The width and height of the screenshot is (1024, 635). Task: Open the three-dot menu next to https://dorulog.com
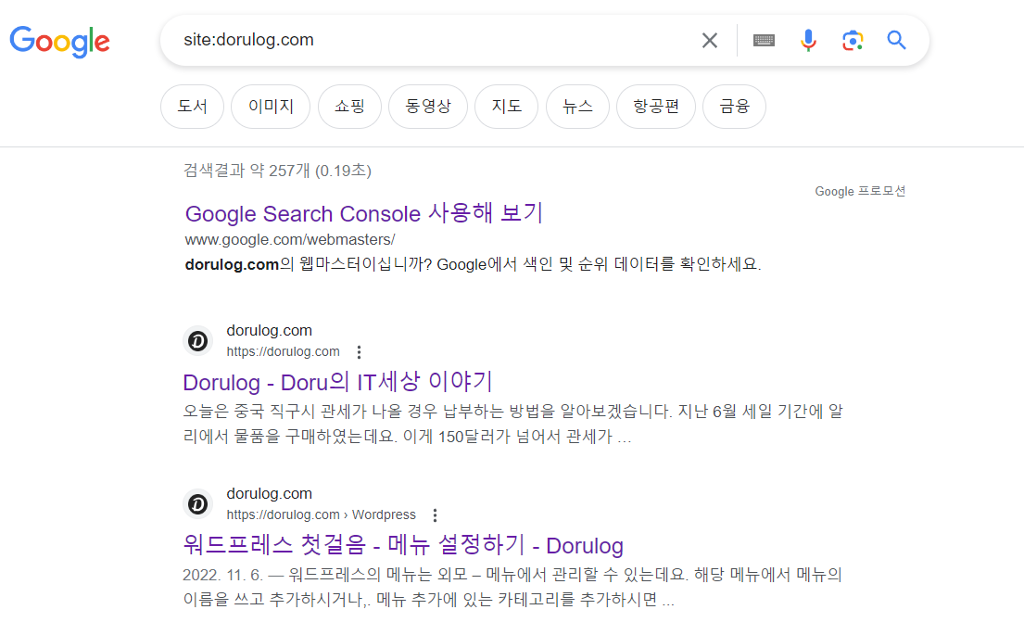[359, 352]
